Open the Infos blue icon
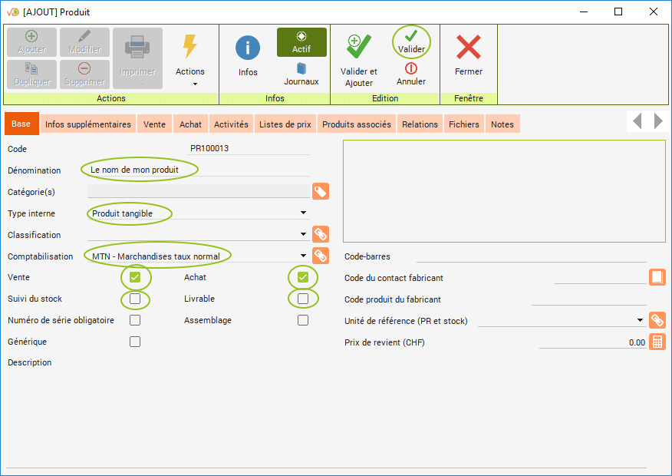672x476 pixels. [x=247, y=48]
